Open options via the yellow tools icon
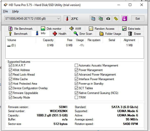Screen dimensions: 150x131 [116, 19]
